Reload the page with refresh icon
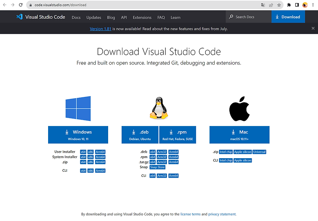The width and height of the screenshot is (318, 221). pos(21,5)
